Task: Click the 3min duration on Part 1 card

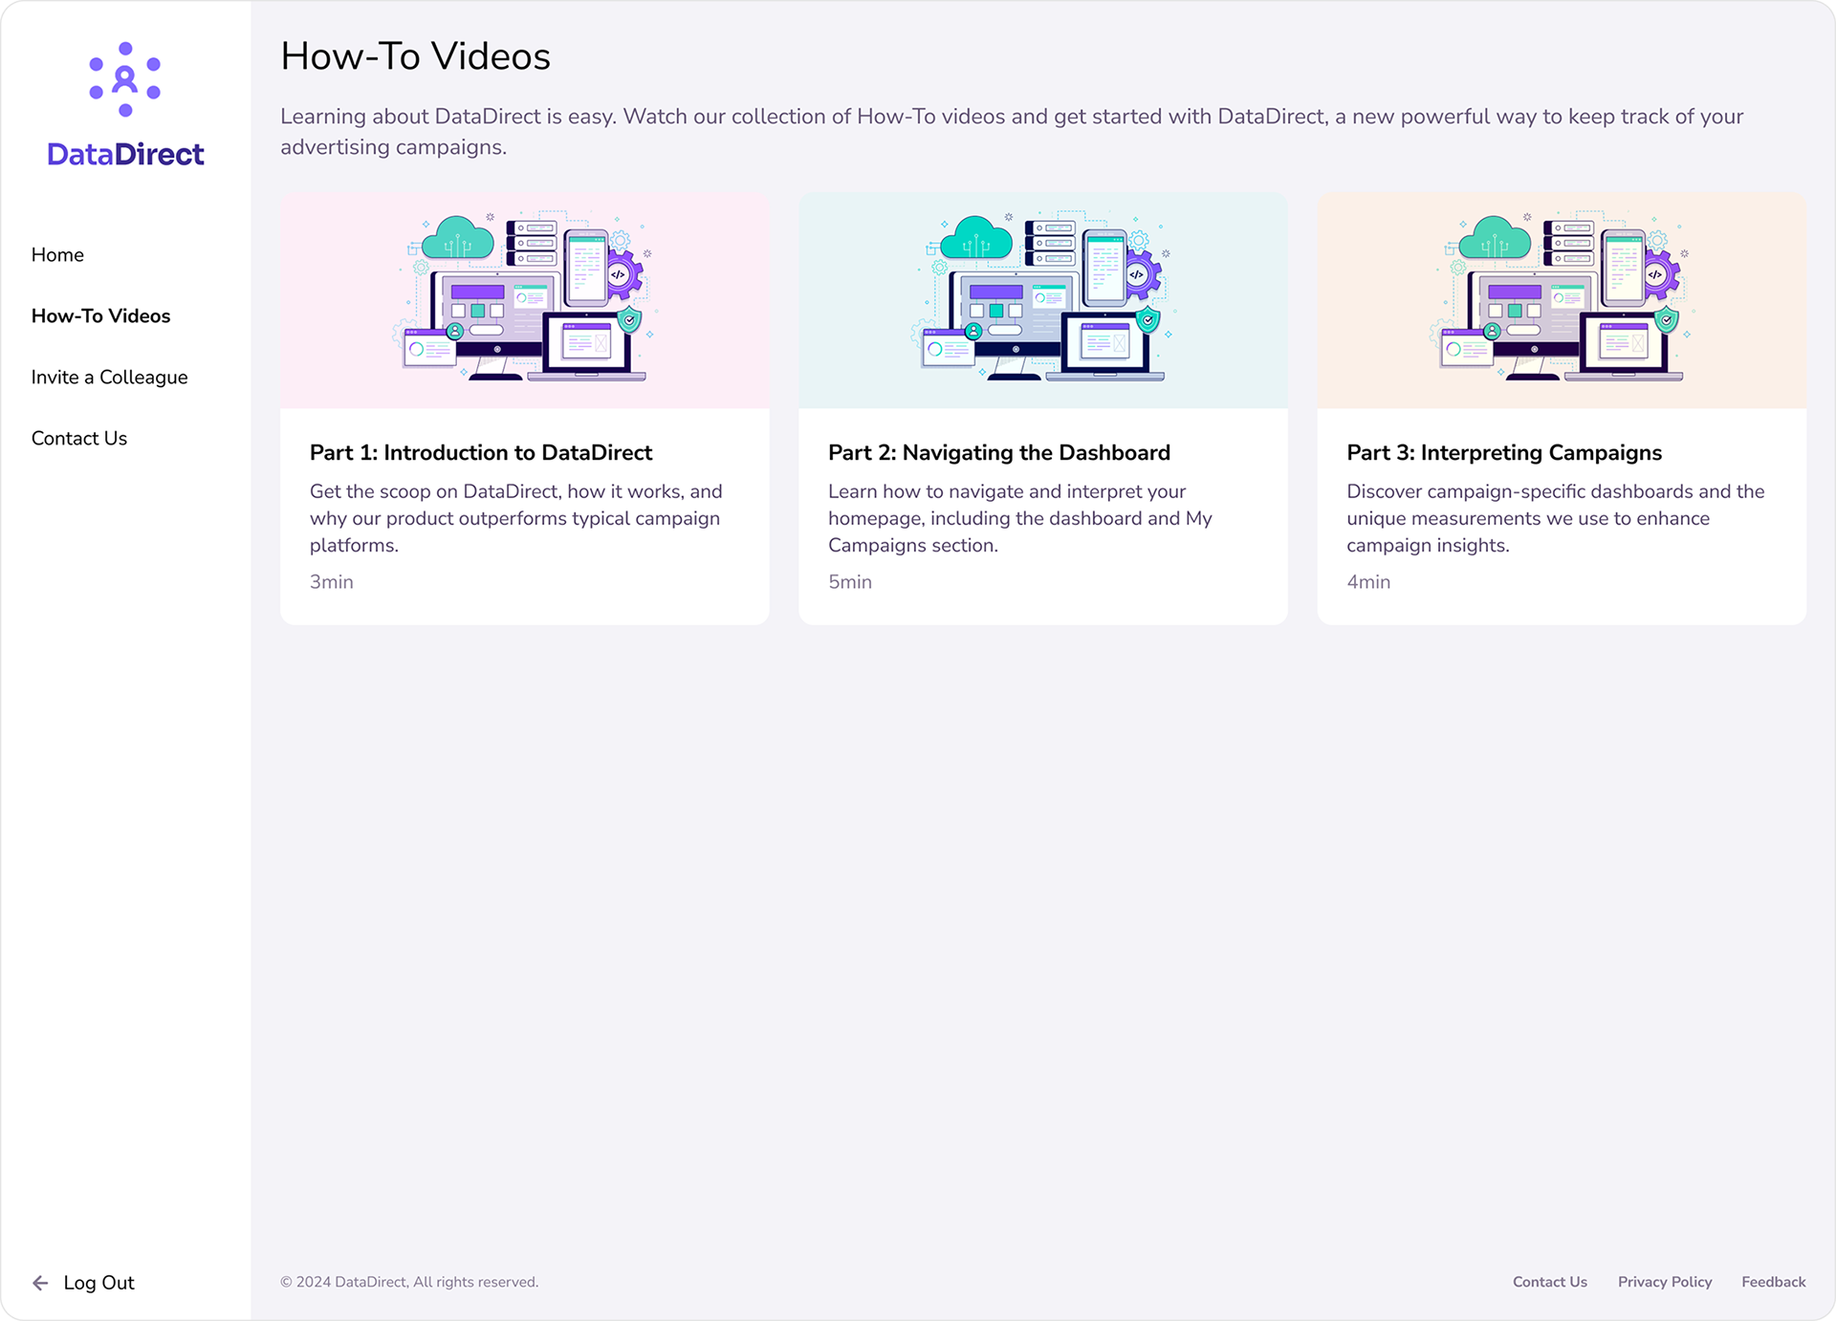Action: (x=331, y=582)
